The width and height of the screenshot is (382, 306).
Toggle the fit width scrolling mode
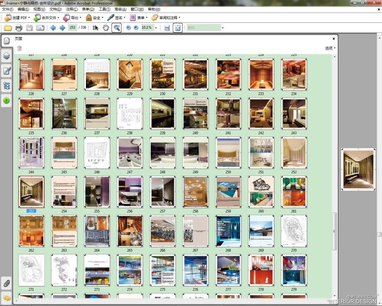click(x=167, y=28)
